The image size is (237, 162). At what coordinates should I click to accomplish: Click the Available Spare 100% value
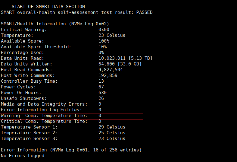104,41
